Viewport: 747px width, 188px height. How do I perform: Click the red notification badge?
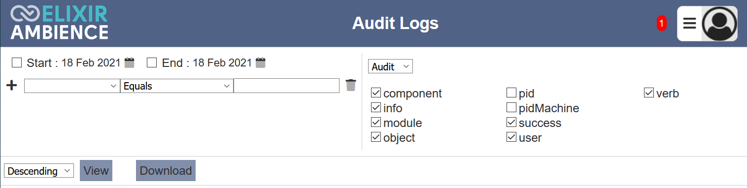pyautogui.click(x=662, y=23)
